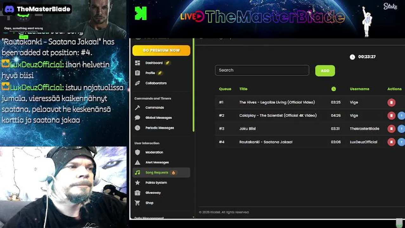The height and width of the screenshot is (228, 405).
Task: Click the Song Requests music note icon
Action: pos(138,173)
